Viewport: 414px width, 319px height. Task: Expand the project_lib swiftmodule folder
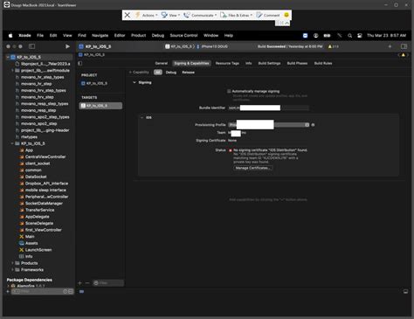click(x=12, y=71)
